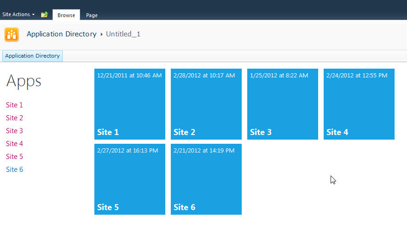Viewport: 407px width, 229px height.
Task: Switch to the Page ribbon tab
Action: [92, 15]
